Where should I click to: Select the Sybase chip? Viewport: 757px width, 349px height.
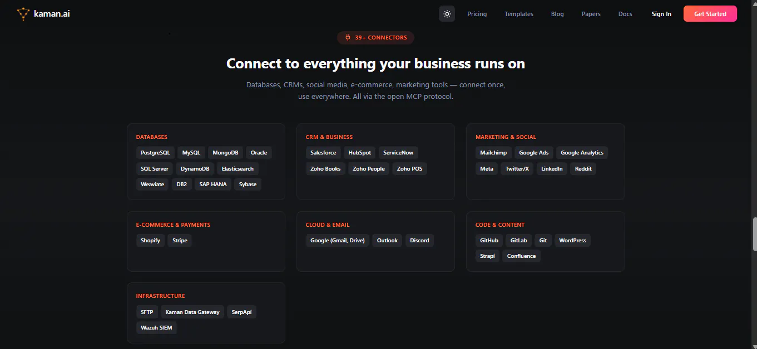pyautogui.click(x=248, y=184)
